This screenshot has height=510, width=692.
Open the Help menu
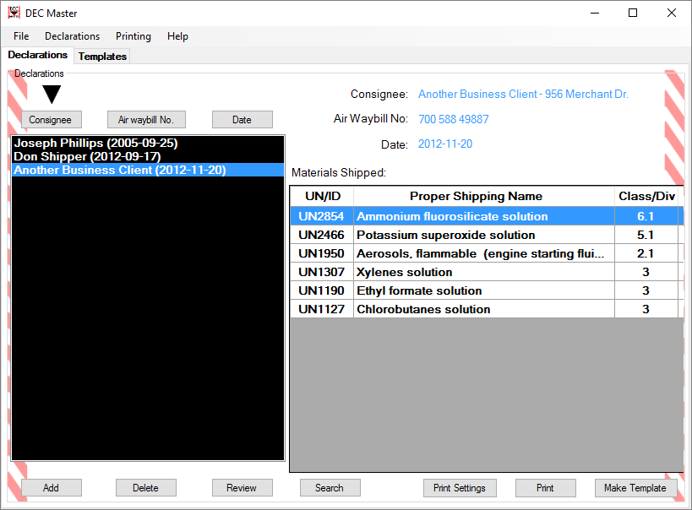point(177,36)
